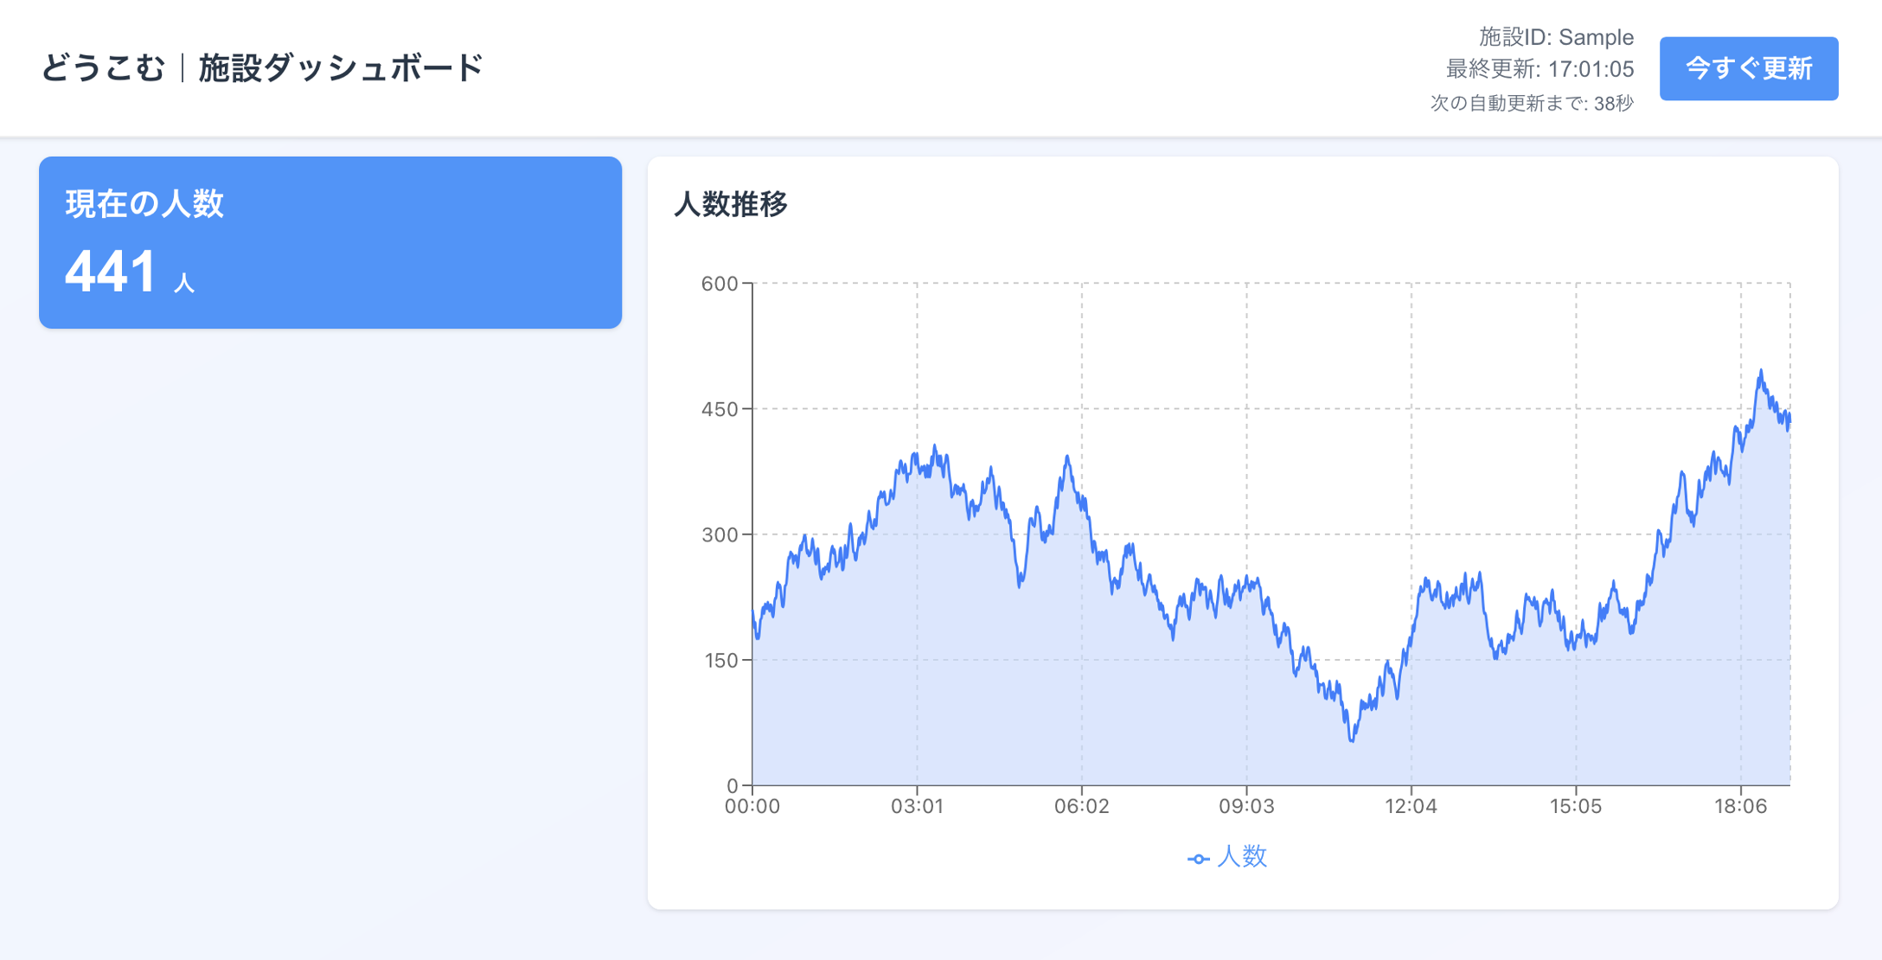Click the 00:00 tick on the time axis
Image resolution: width=1882 pixels, height=960 pixels.
[x=752, y=807]
